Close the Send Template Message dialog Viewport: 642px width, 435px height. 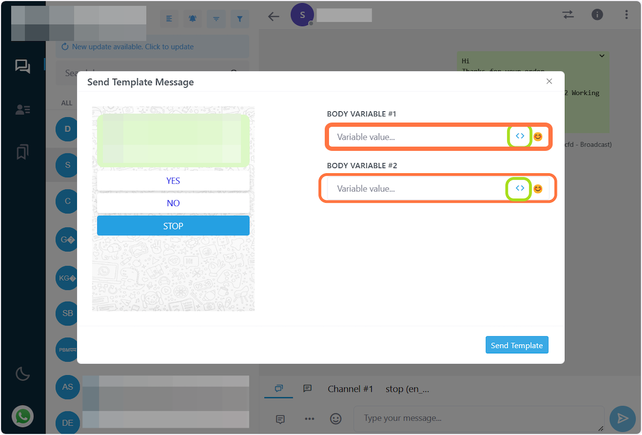click(549, 81)
